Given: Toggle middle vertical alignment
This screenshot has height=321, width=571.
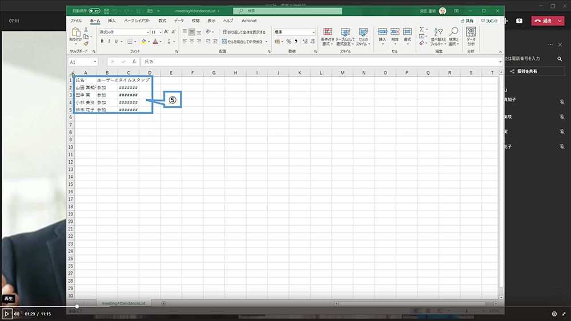Looking at the screenshot, I should (191, 32).
